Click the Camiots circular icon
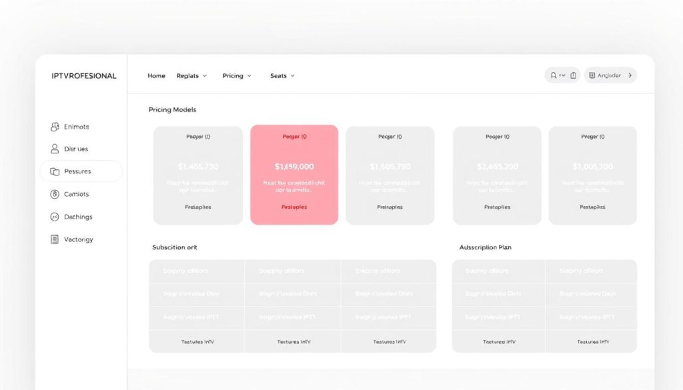The image size is (683, 390). click(55, 195)
